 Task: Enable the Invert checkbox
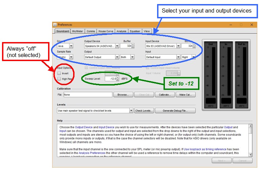click(59, 73)
